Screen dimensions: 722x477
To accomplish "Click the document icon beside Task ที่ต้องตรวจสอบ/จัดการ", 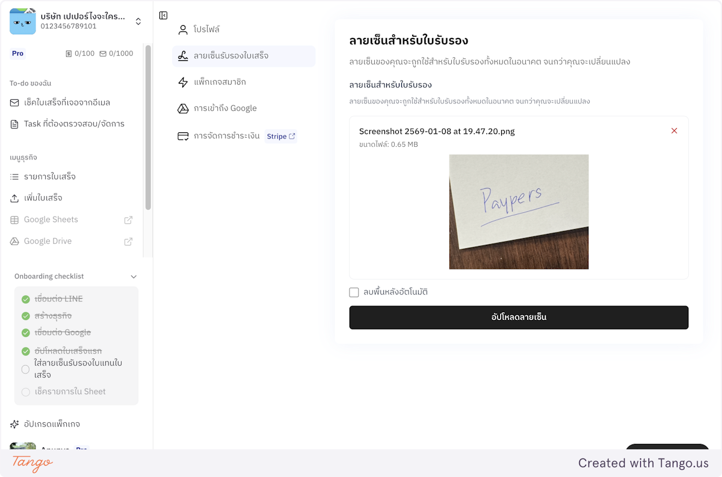I will 14,125.
